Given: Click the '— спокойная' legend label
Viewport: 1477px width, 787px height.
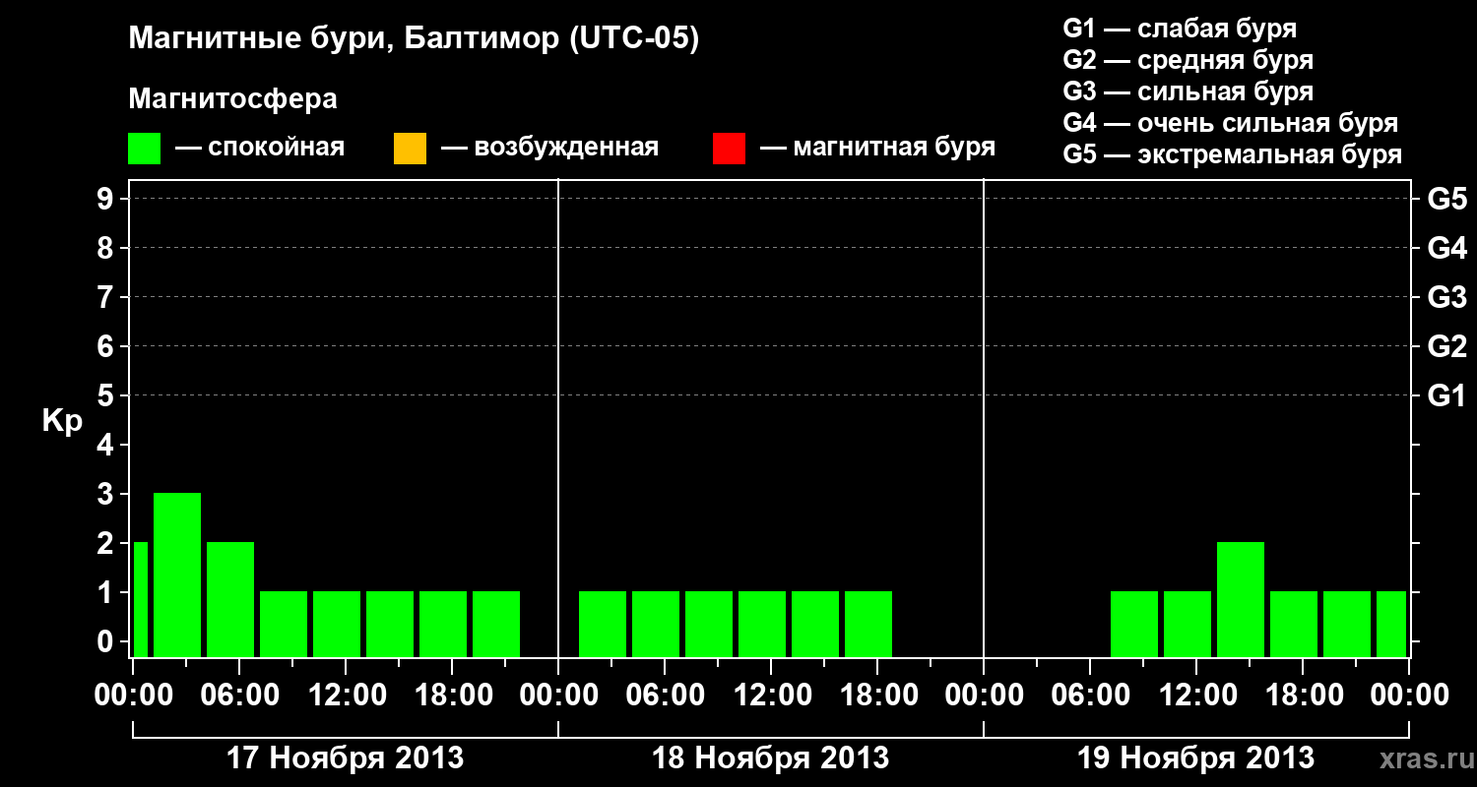Looking at the screenshot, I should click(x=260, y=149).
